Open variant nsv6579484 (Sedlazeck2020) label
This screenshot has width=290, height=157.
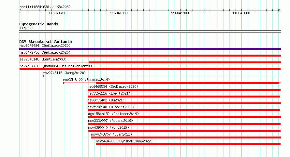[45, 46]
